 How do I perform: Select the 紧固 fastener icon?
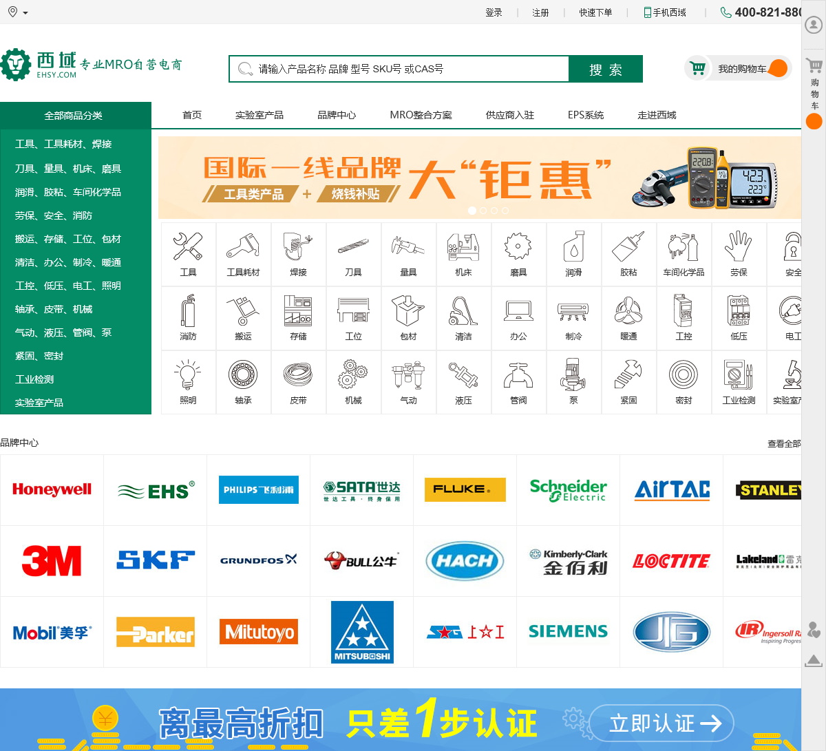[628, 374]
